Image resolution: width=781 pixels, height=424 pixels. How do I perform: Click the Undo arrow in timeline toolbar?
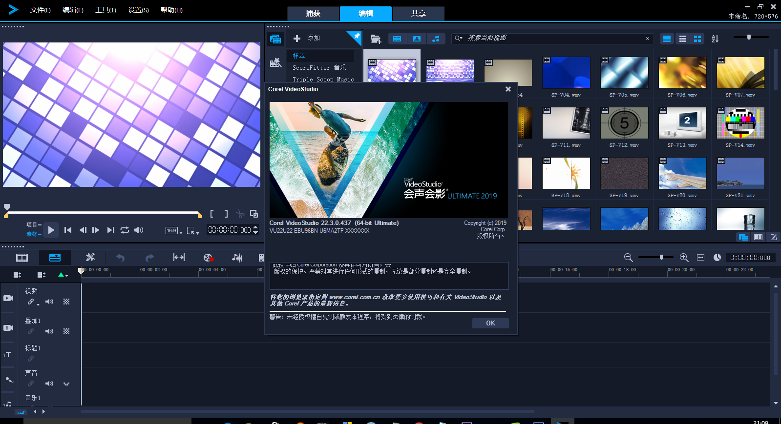[x=120, y=258]
